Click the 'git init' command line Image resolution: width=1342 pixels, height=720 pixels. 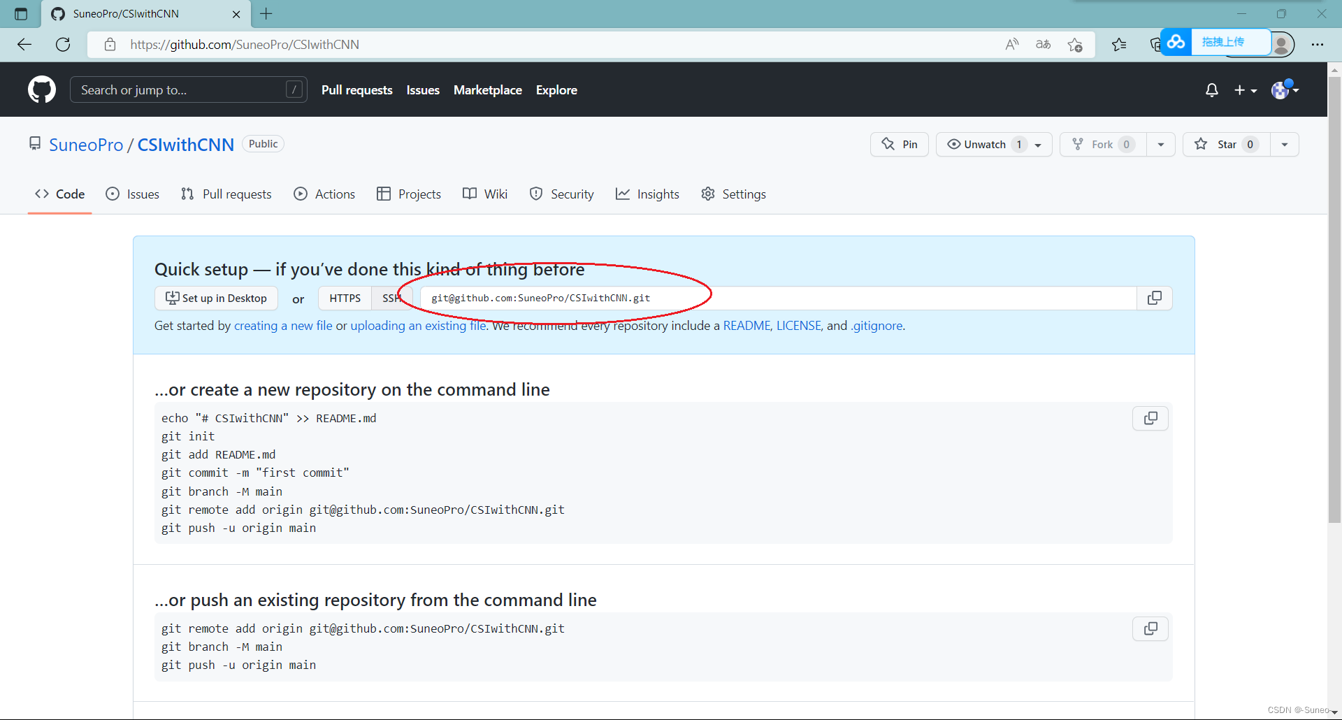pyautogui.click(x=188, y=436)
